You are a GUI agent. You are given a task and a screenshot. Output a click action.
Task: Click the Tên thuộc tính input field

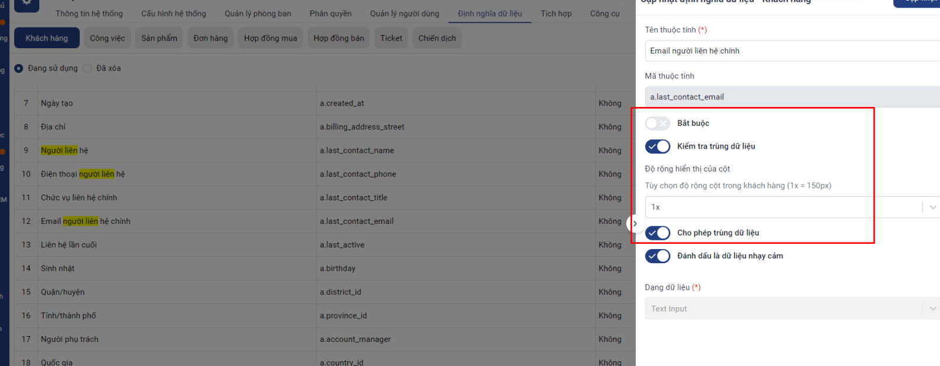point(787,51)
